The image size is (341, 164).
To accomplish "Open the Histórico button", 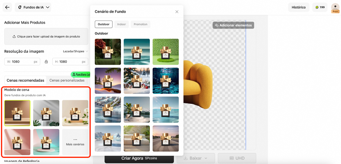I will 298,7.
